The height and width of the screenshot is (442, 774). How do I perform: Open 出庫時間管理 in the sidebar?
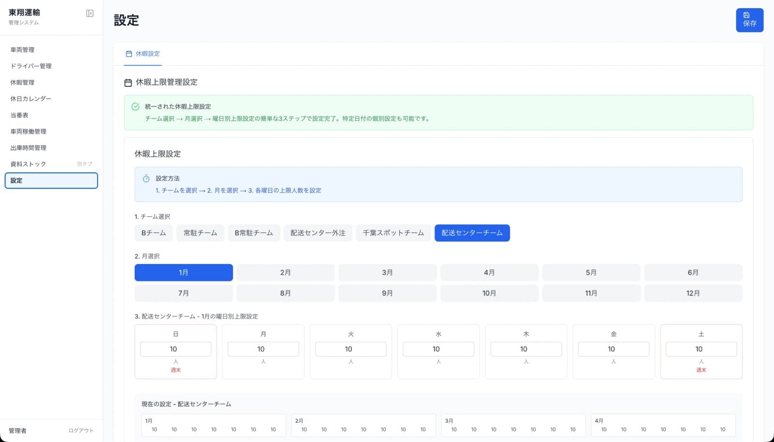pos(51,148)
